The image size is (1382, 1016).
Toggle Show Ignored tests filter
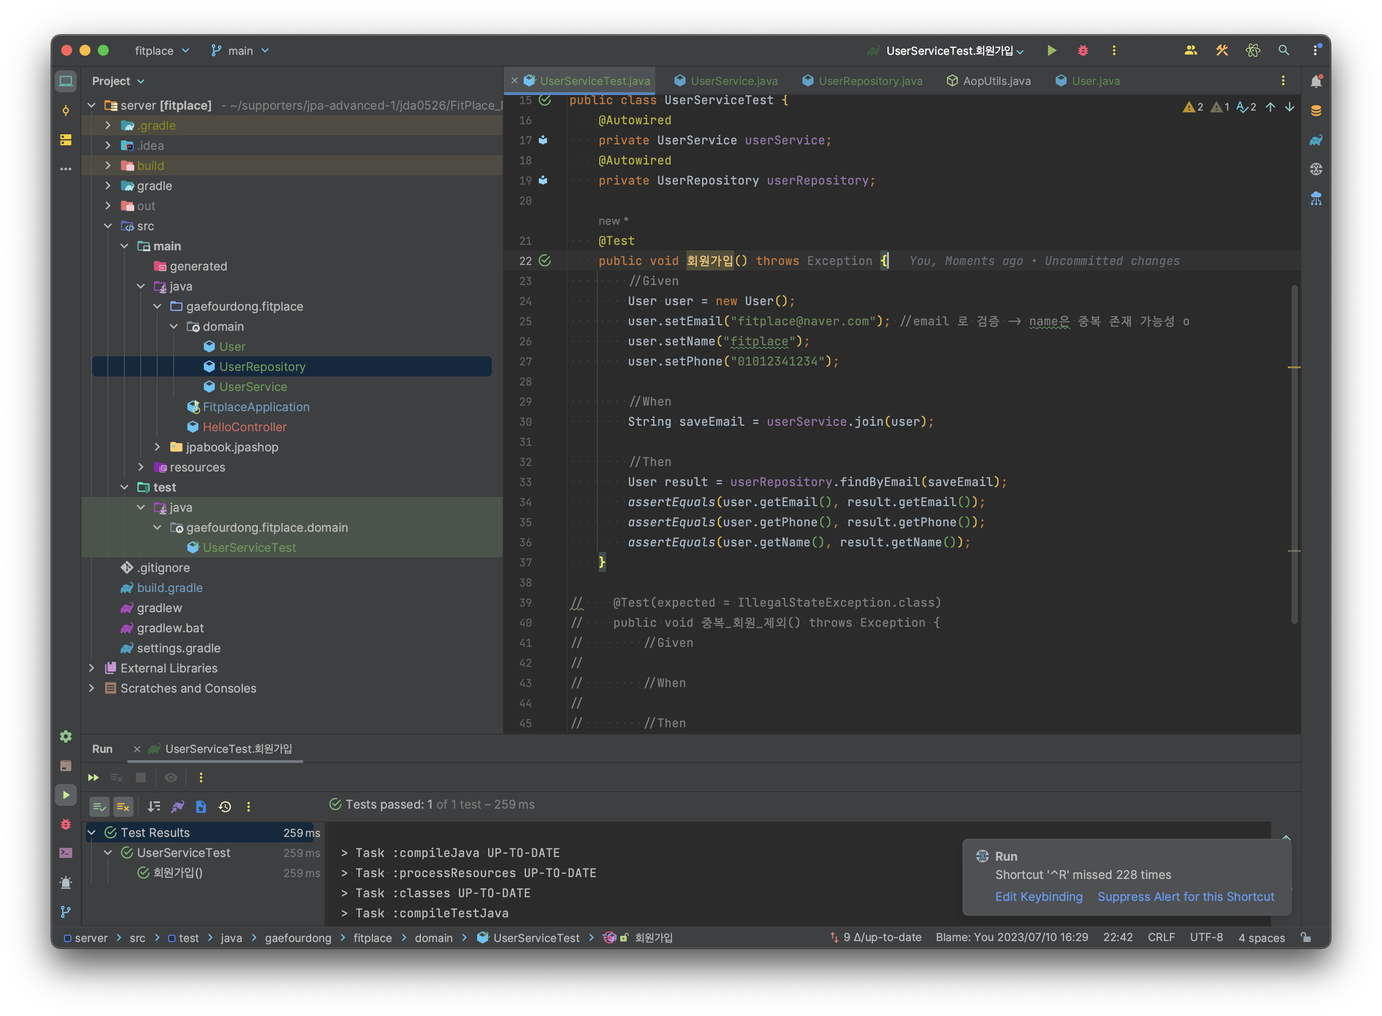point(123,807)
